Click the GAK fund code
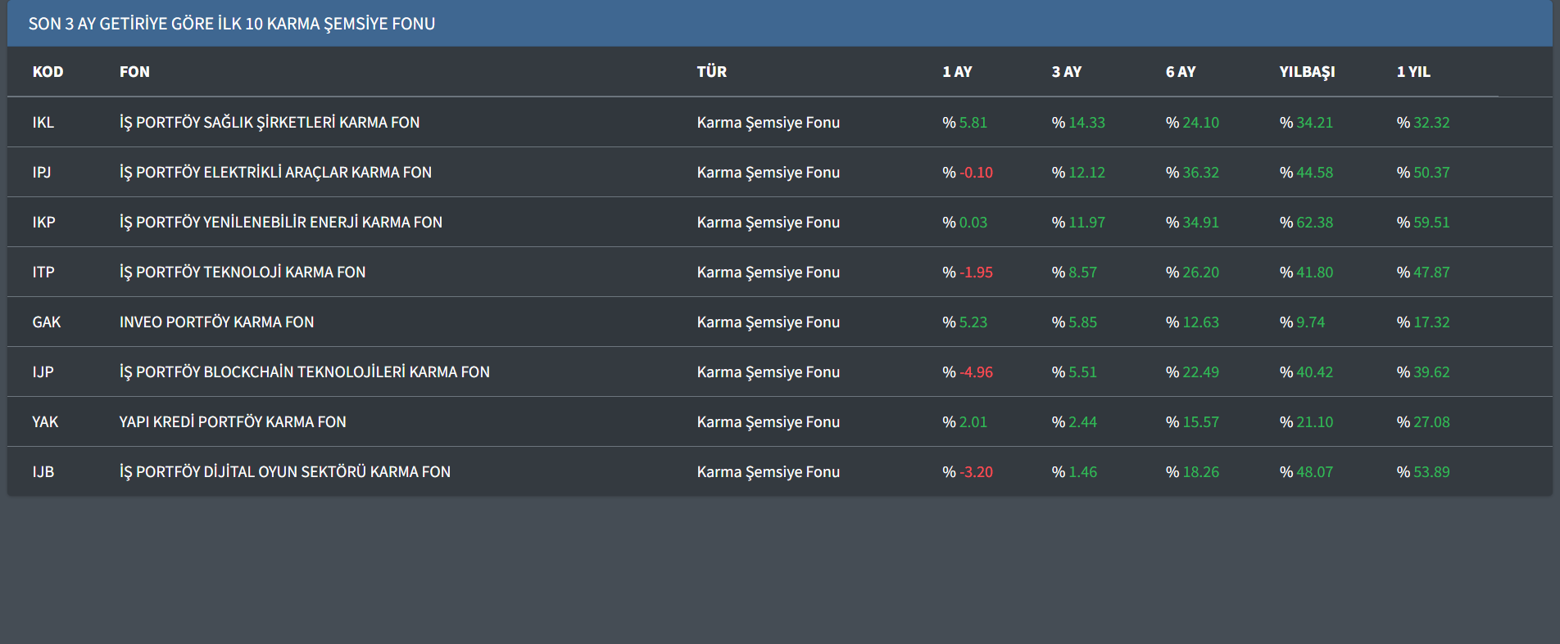 point(46,322)
